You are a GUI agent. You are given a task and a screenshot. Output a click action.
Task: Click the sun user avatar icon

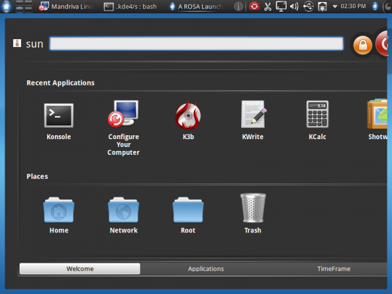(17, 43)
